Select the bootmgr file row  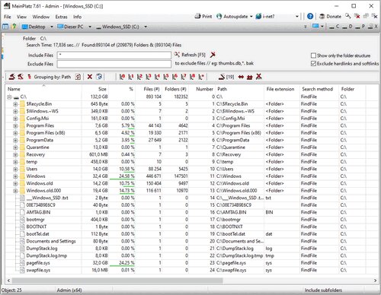pos(192,220)
